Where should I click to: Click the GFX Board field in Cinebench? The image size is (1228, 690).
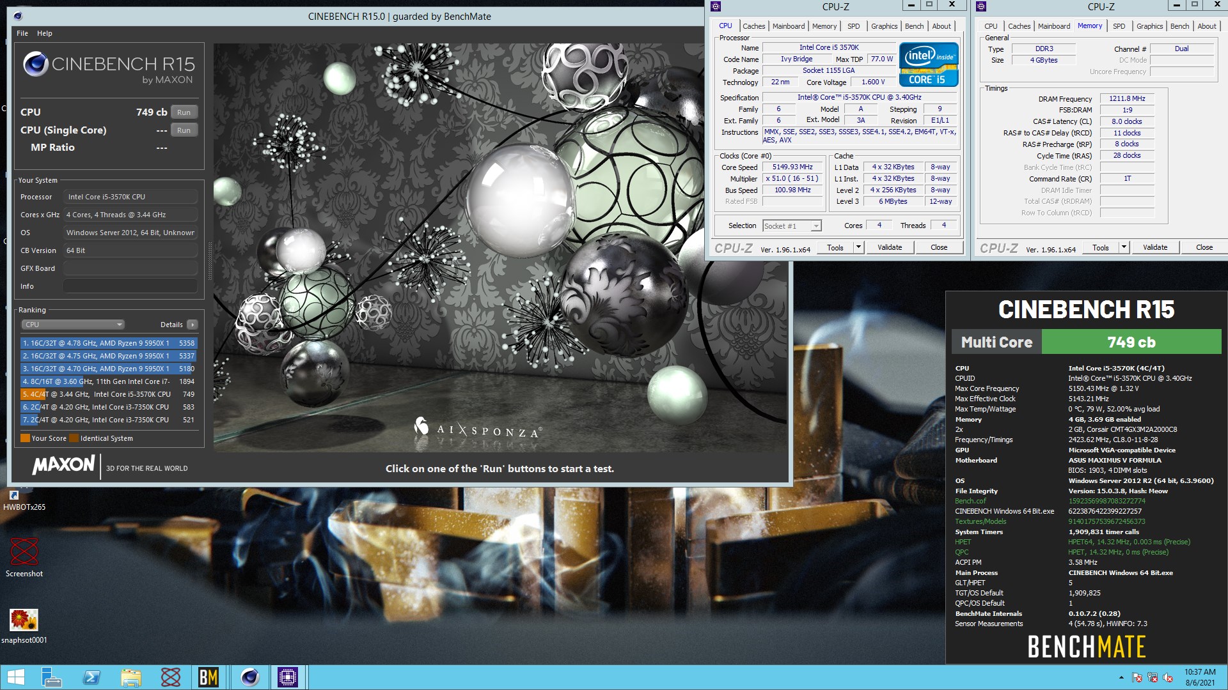click(130, 268)
